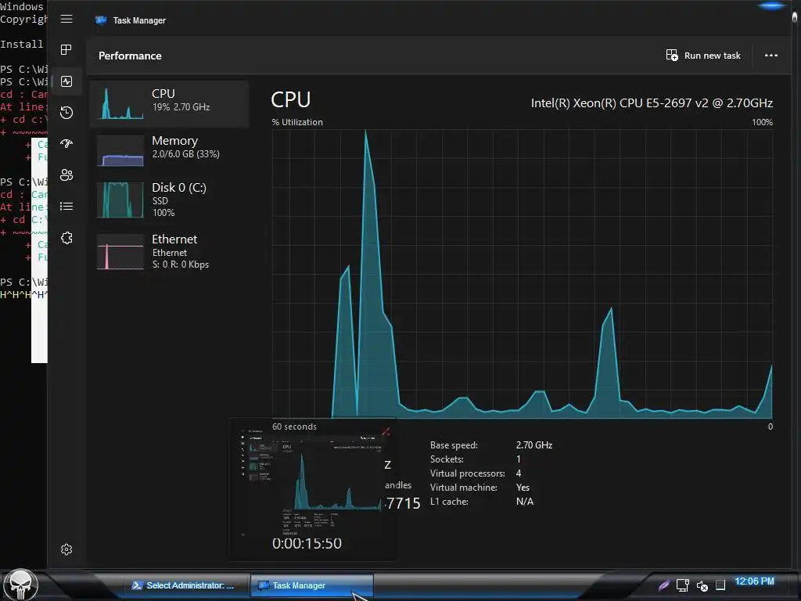The height and width of the screenshot is (601, 801).
Task: Click the Performance page heading
Action: point(130,56)
